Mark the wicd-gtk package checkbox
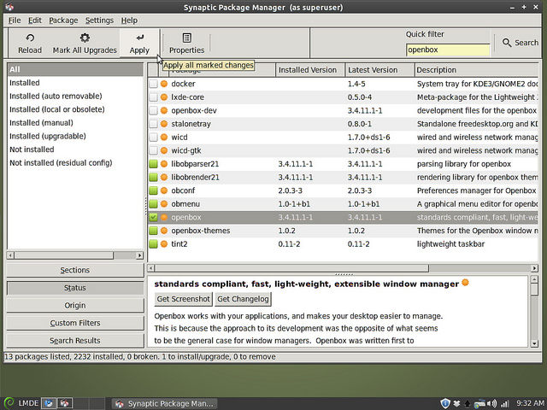 tap(153, 150)
